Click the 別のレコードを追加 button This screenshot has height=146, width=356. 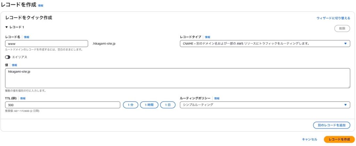332,125
